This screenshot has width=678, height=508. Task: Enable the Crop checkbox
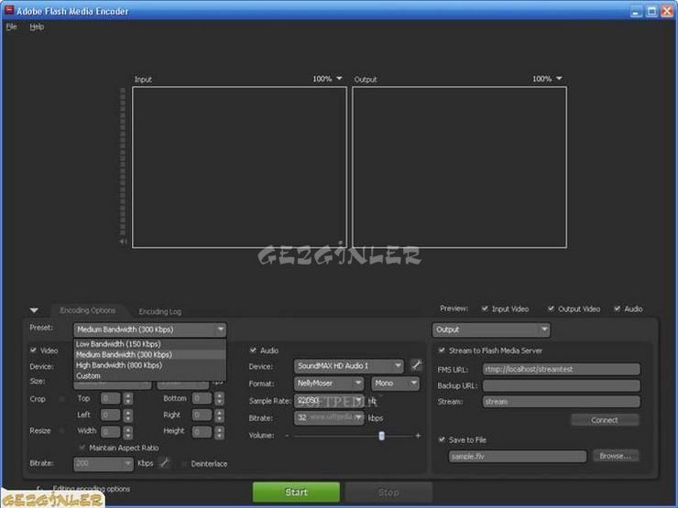pyautogui.click(x=61, y=398)
